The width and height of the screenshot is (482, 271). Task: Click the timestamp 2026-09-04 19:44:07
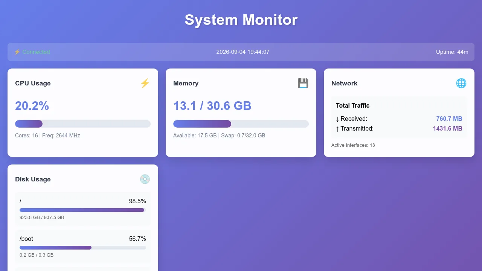[243, 52]
